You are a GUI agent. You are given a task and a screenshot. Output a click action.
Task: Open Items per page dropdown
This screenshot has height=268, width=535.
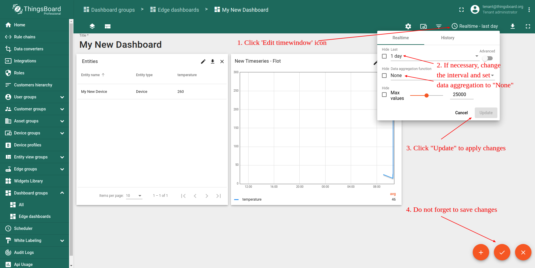(x=134, y=196)
